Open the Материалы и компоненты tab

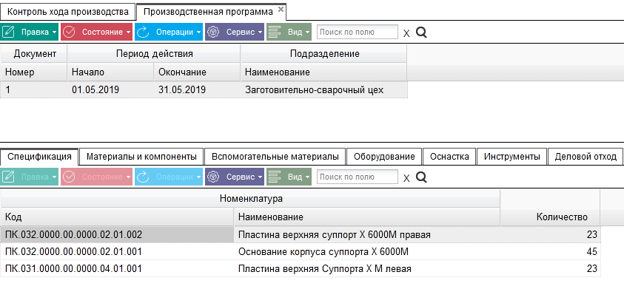pyautogui.click(x=141, y=157)
